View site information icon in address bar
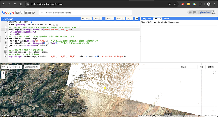This screenshot has width=218, height=117. (28, 4)
